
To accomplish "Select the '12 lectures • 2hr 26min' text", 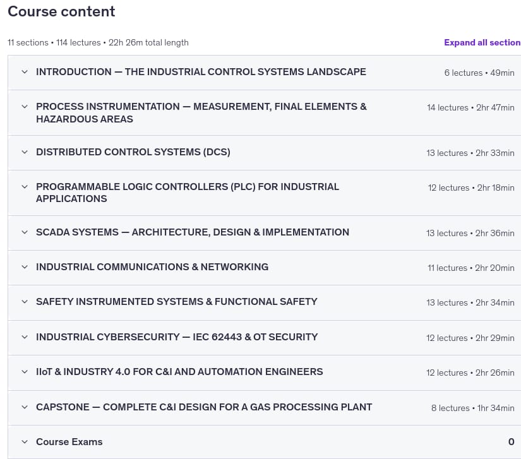I will pyautogui.click(x=470, y=373).
